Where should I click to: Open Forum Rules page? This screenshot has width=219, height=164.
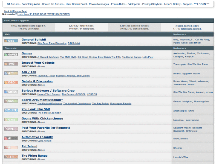click(x=118, y=4)
